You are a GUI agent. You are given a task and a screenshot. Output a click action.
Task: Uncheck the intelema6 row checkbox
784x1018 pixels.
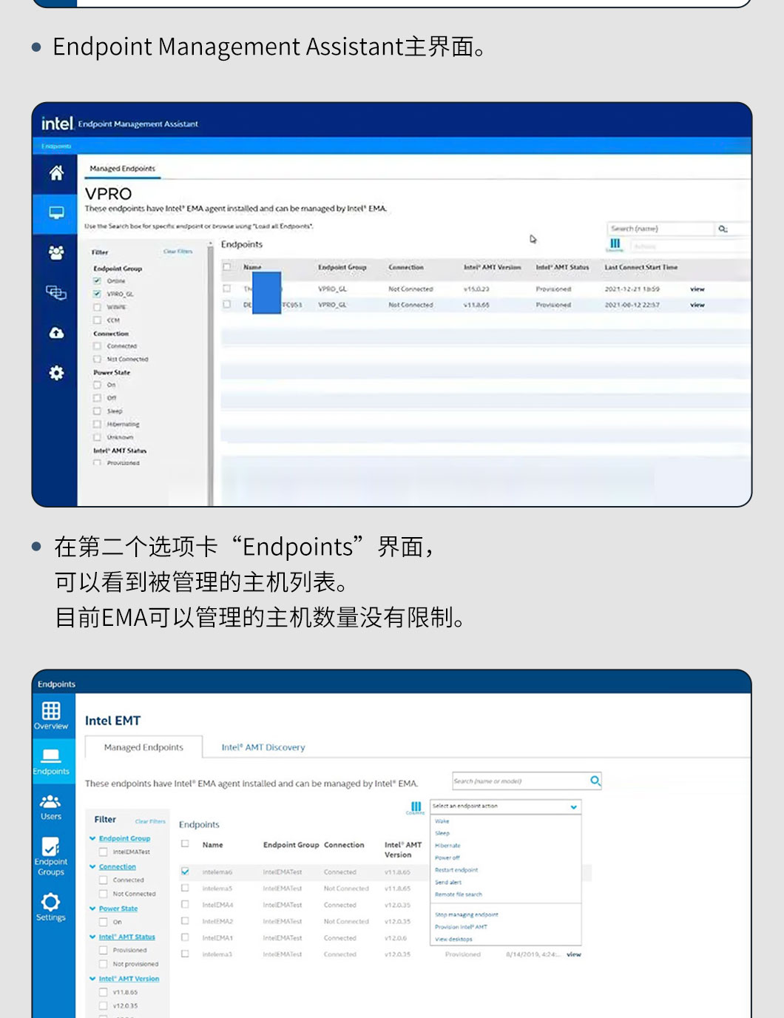185,872
